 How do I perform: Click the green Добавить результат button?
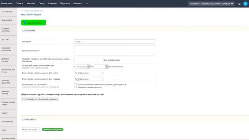tap(53, 129)
